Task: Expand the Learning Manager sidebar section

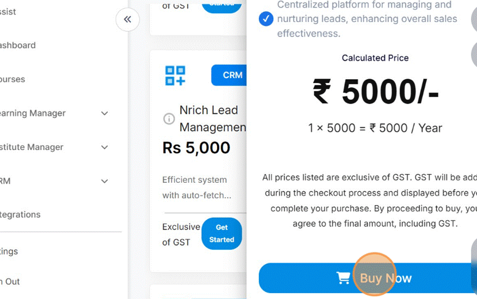Action: point(105,113)
